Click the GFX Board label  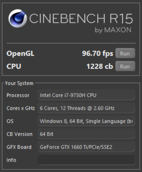pos(19,147)
